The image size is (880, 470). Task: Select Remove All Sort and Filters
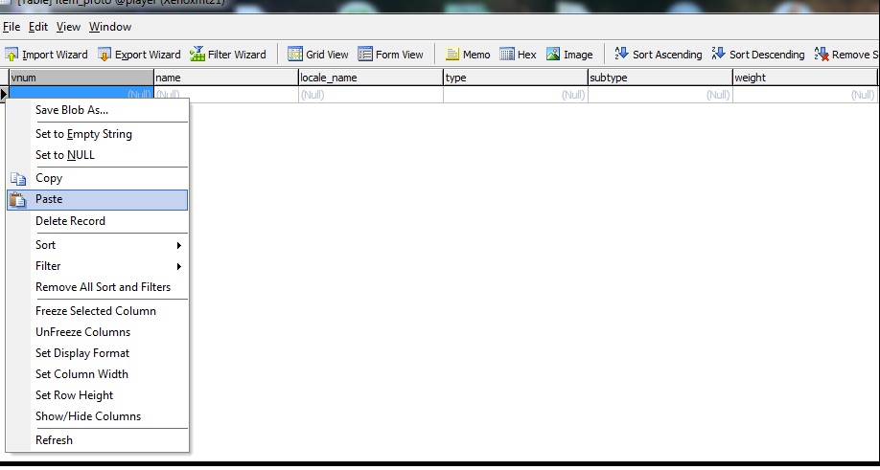(97, 287)
